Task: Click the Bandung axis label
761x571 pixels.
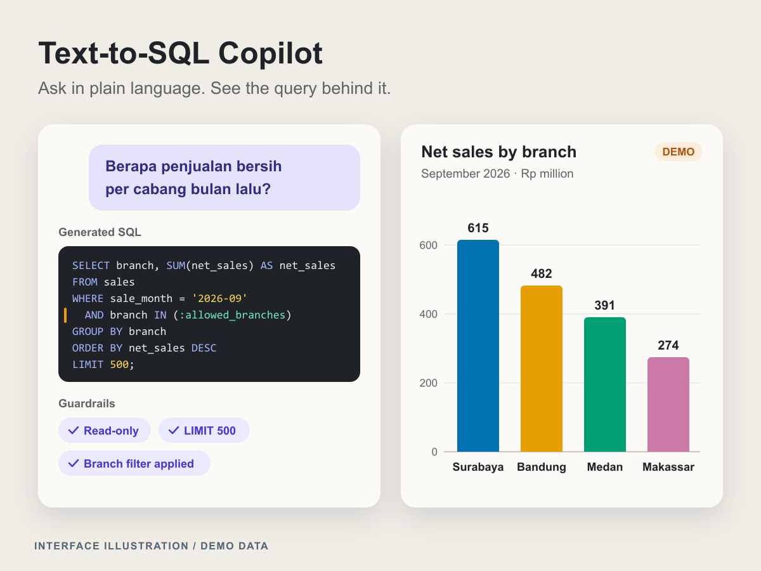Action: tap(542, 467)
